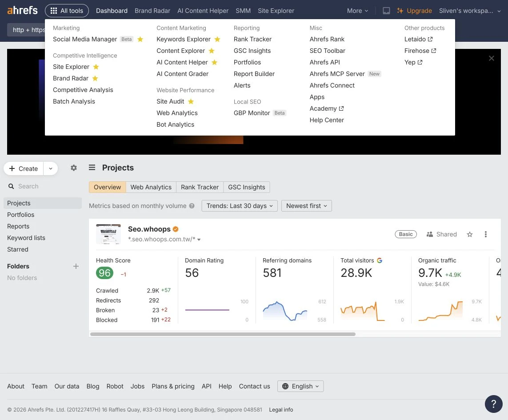The height and width of the screenshot is (420, 508).
Task: Open Plans & pricing footer link
Action: [173, 386]
